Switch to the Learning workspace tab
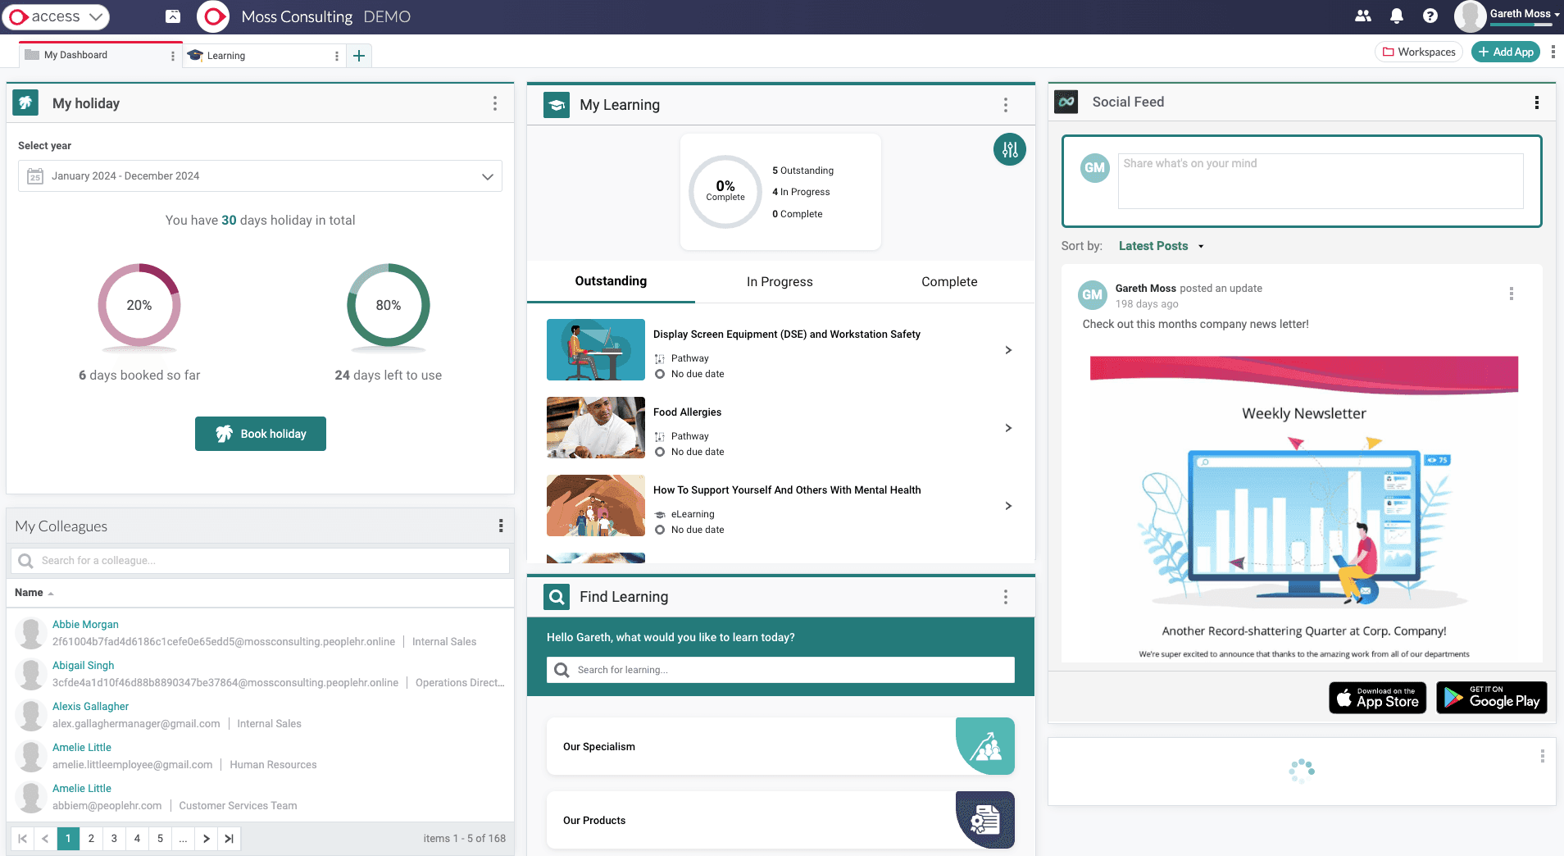1564x856 pixels. pyautogui.click(x=226, y=55)
